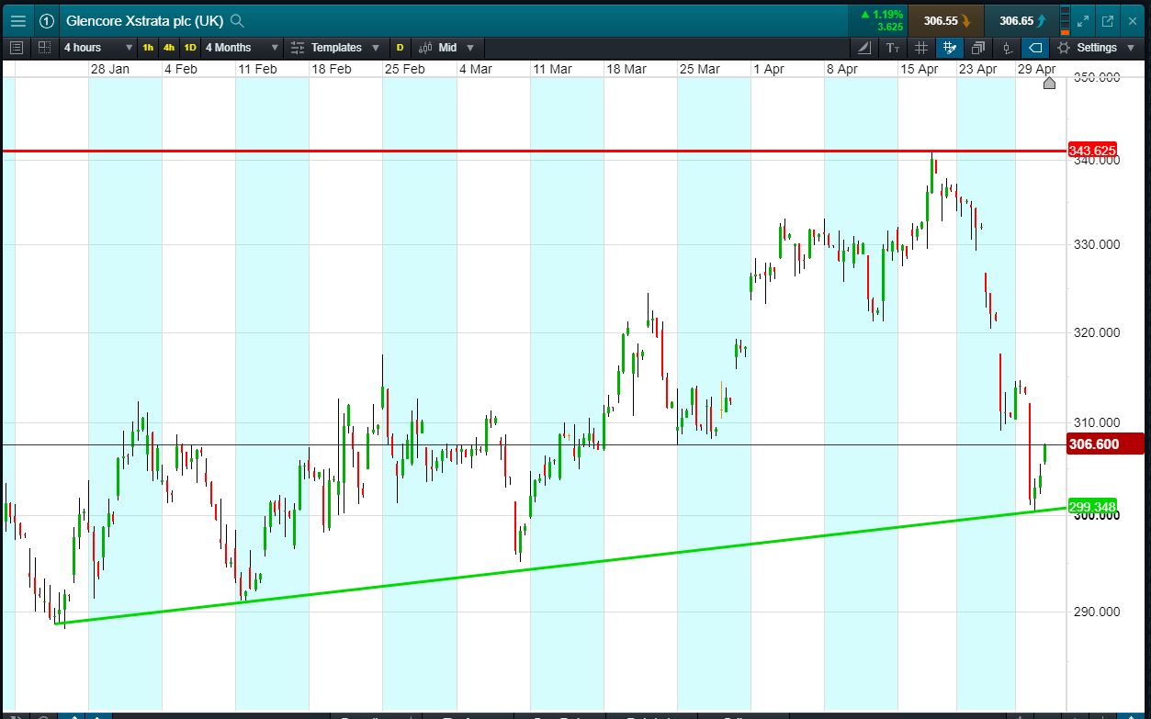Open the stacked windows icon

pyautogui.click(x=978, y=48)
